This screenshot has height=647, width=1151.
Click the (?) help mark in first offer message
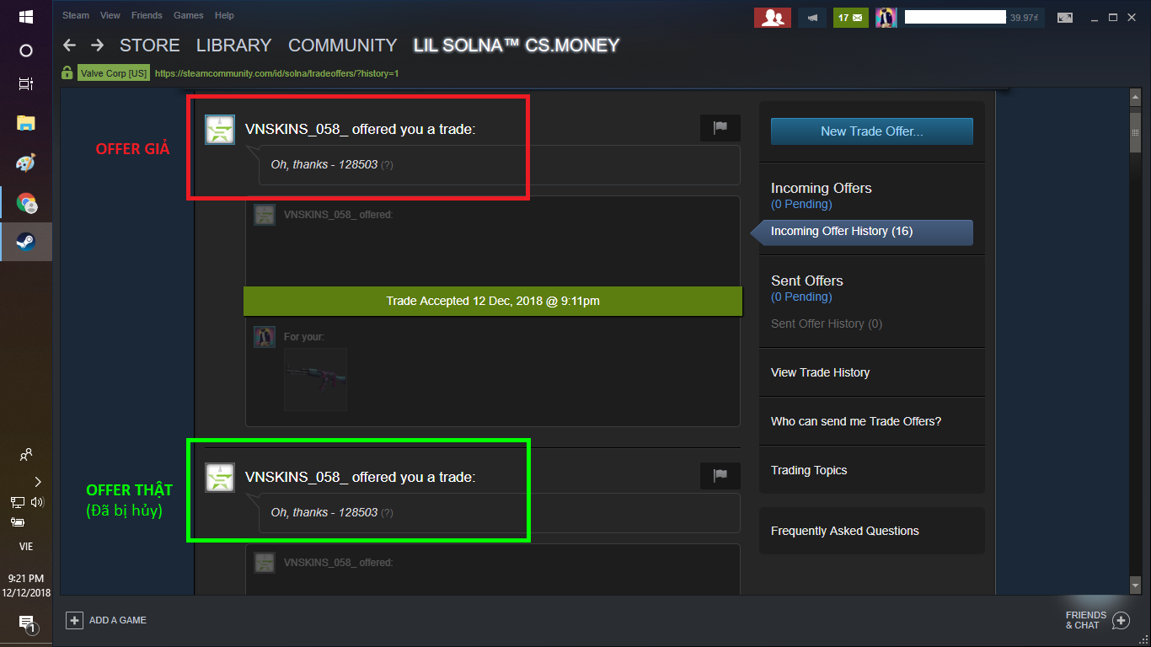click(387, 165)
